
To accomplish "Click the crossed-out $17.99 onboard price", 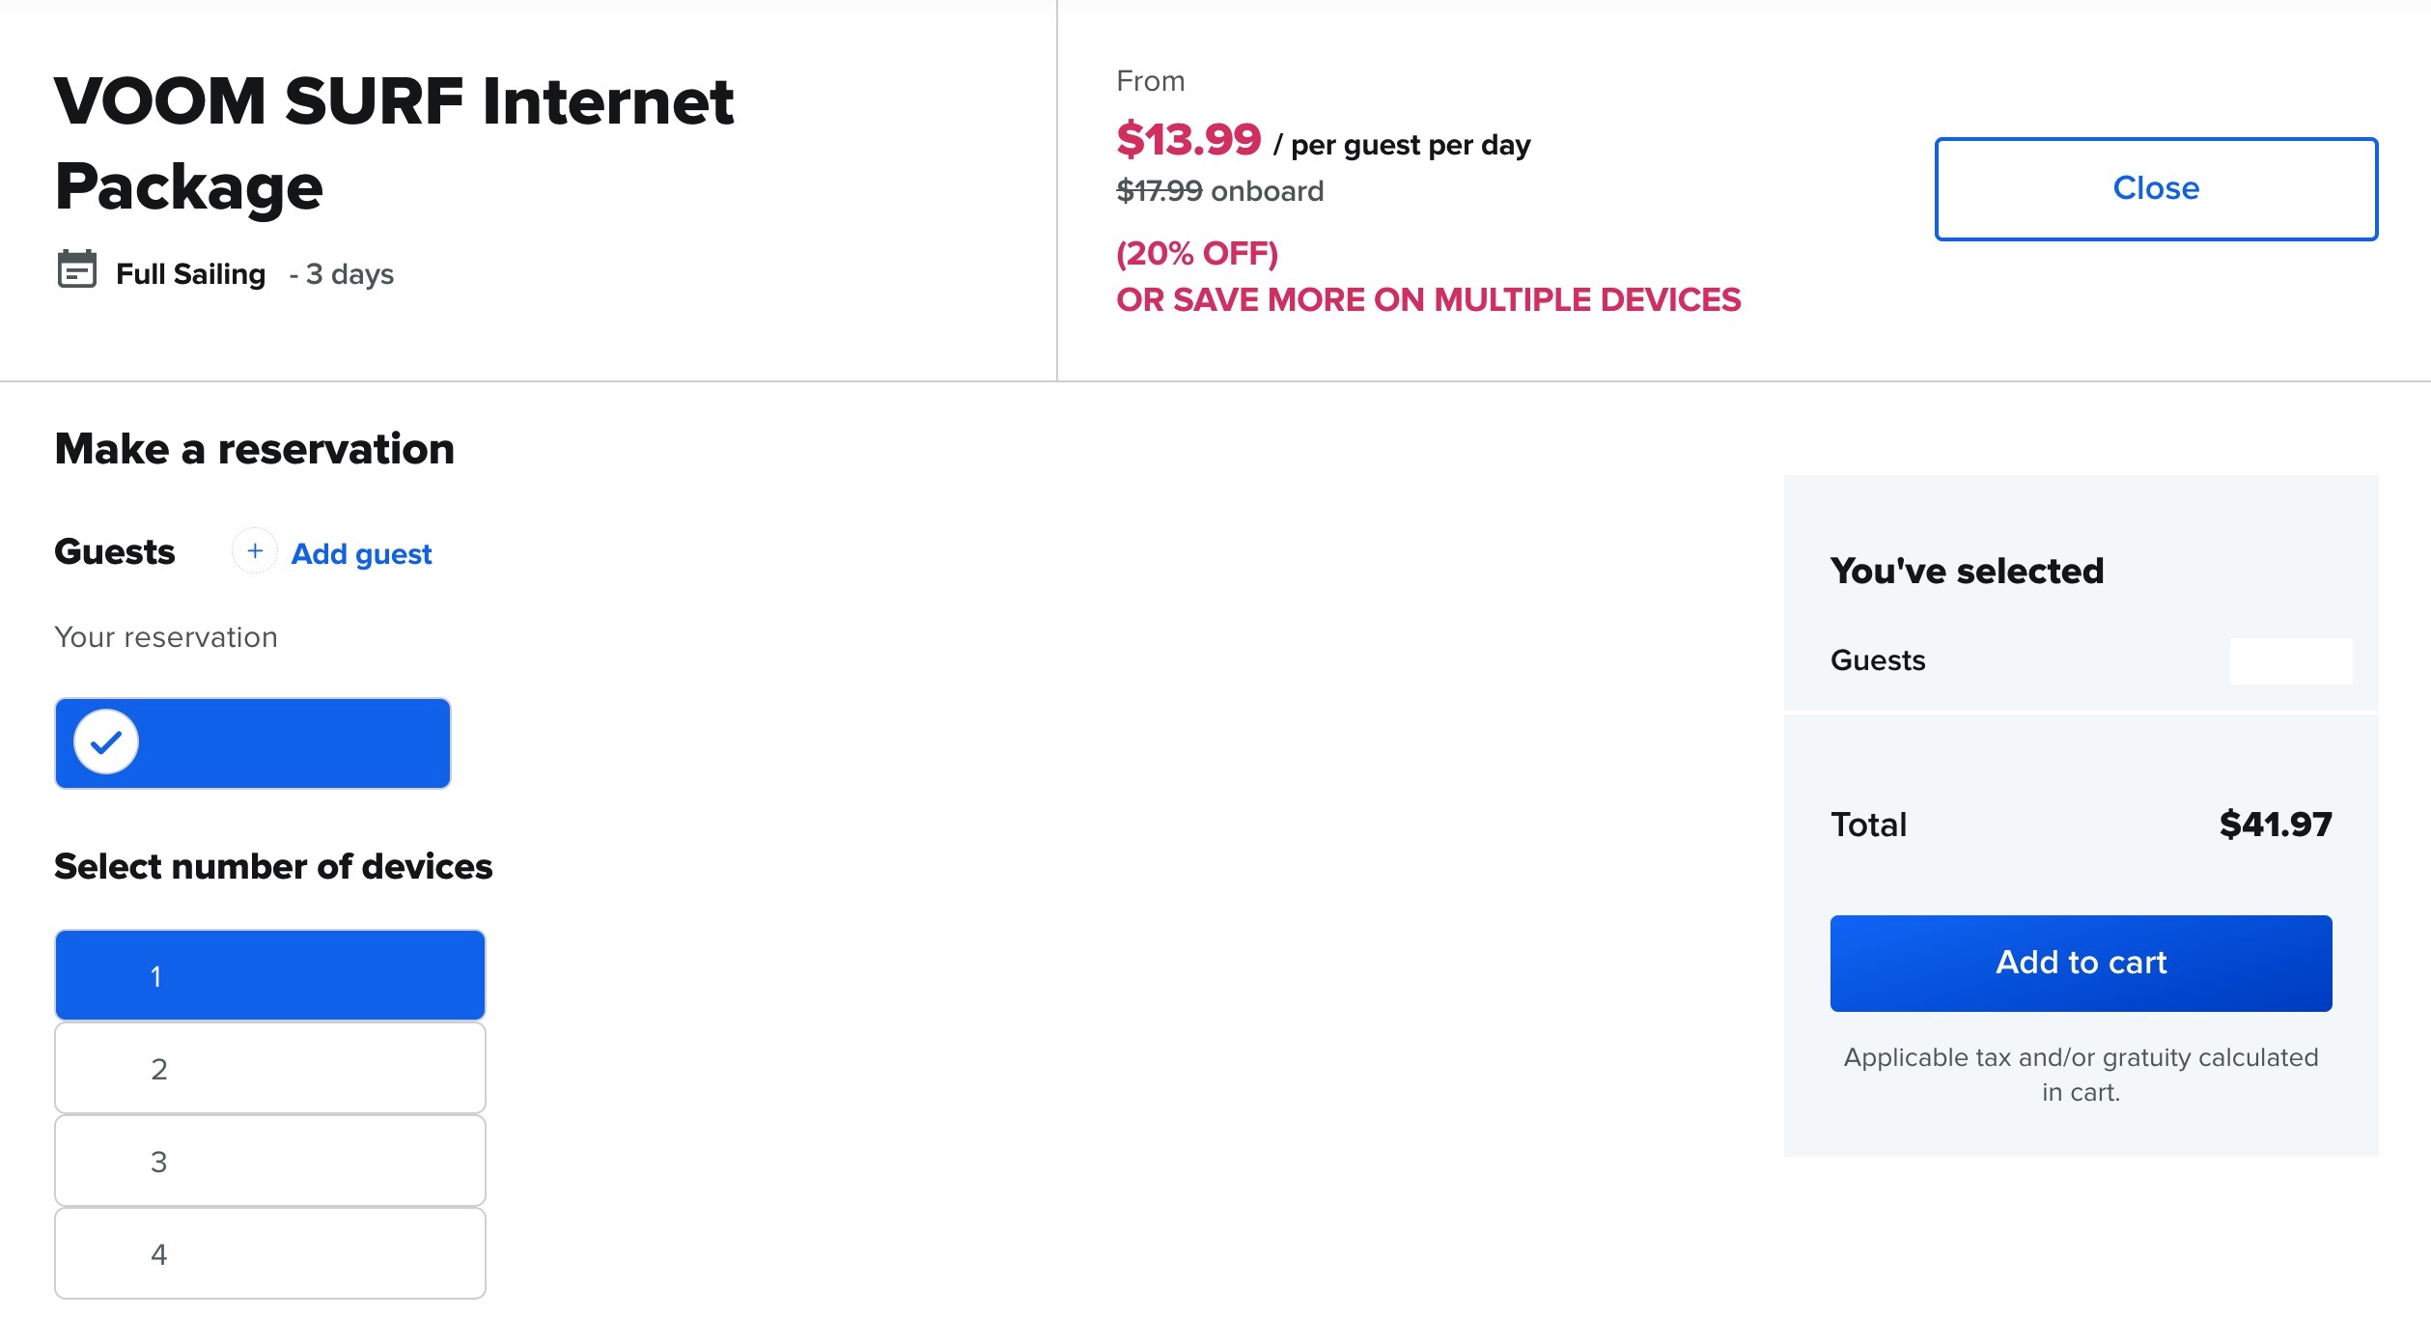I will coord(1220,191).
